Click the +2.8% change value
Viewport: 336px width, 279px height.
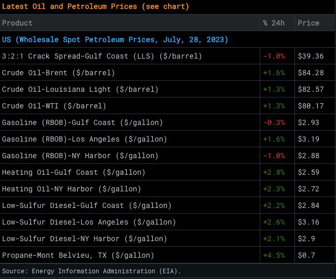point(274,173)
